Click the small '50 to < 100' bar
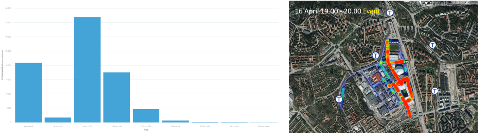 (58, 120)
